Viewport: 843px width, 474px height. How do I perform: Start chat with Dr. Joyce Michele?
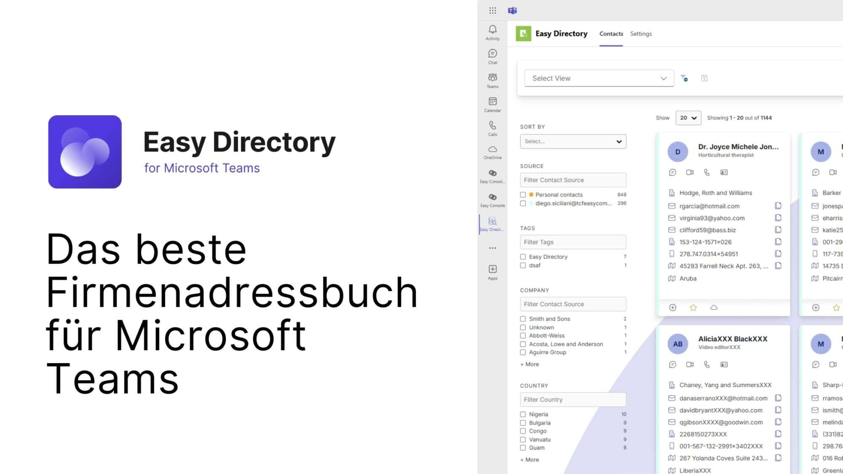point(673,172)
